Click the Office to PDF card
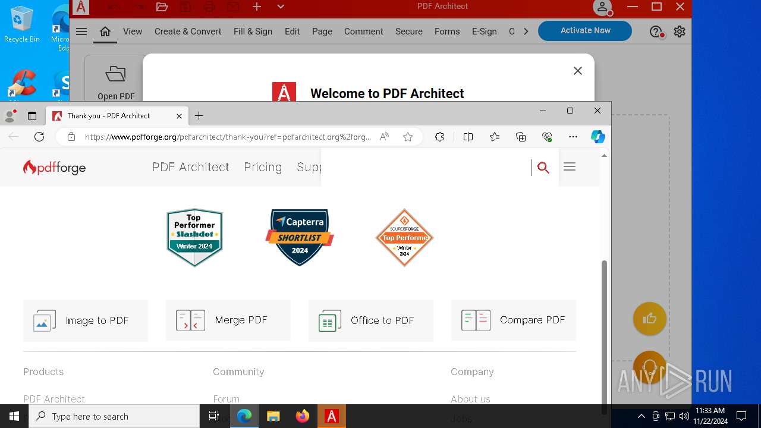Screen dimensions: 761x428 click(x=371, y=320)
